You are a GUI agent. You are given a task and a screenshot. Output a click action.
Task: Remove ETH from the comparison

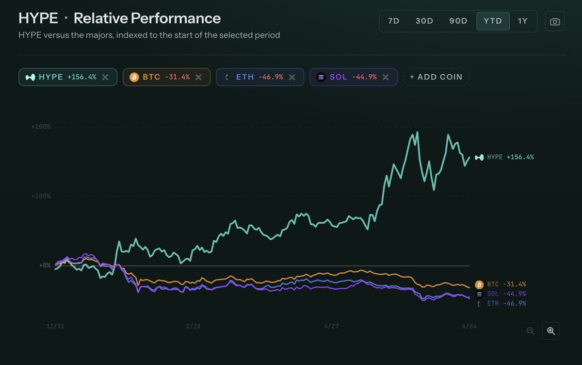[x=292, y=77]
